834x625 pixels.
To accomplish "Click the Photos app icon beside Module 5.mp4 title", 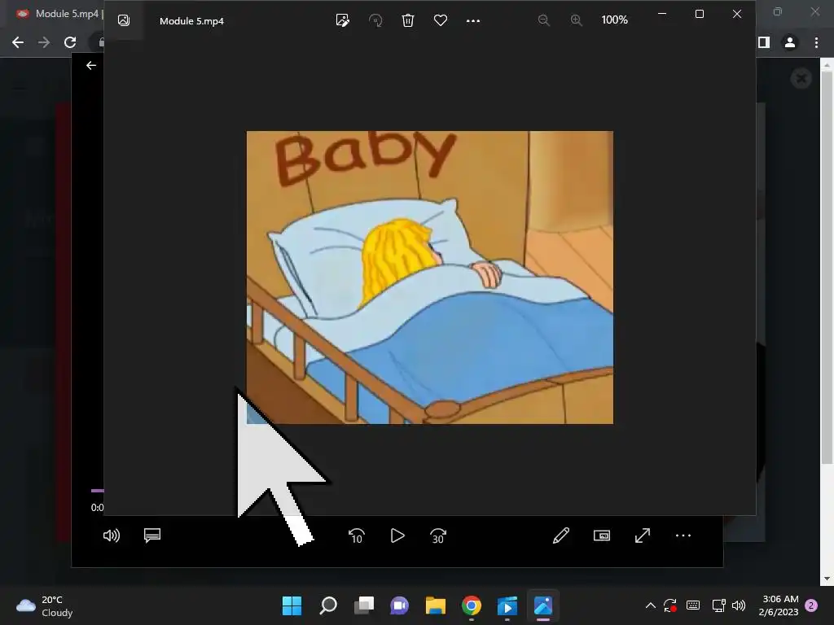I will coord(124,20).
